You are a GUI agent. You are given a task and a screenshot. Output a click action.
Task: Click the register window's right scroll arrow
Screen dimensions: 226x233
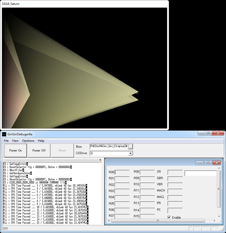pos(214,221)
